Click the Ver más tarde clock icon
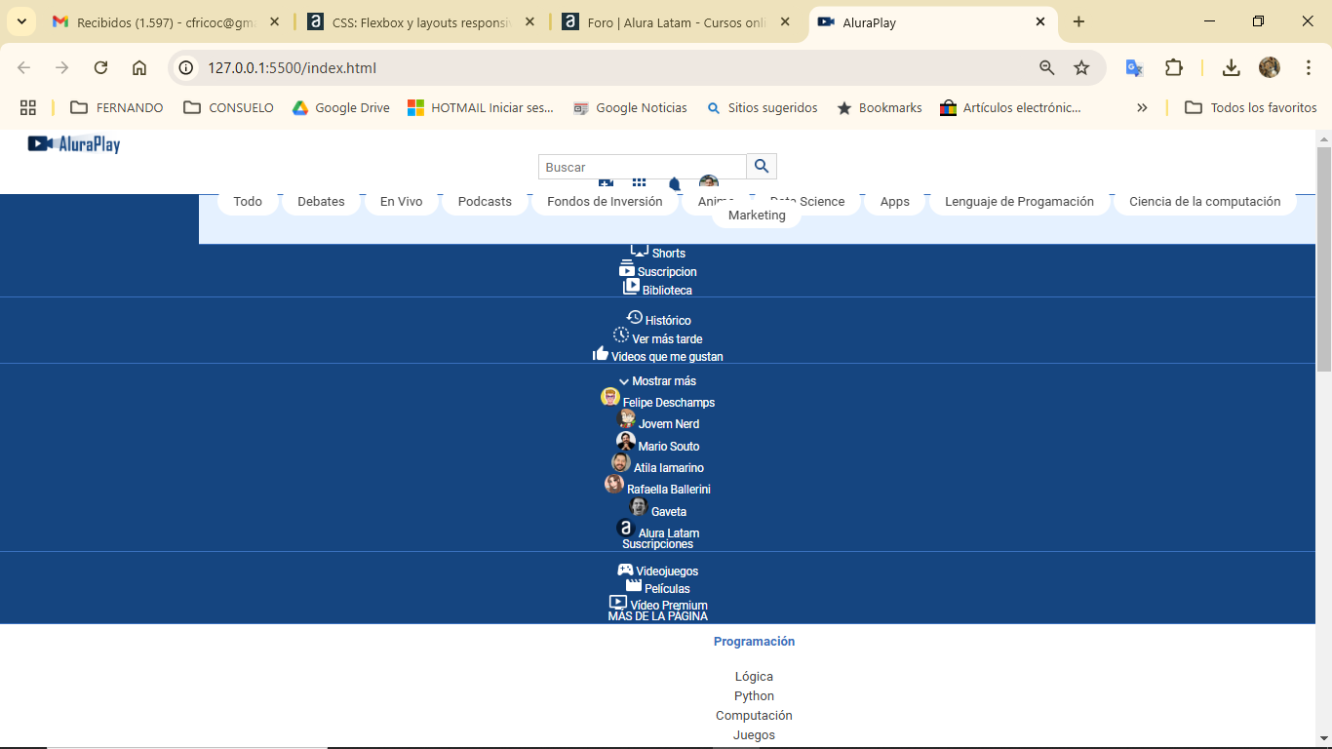Image resolution: width=1332 pixels, height=749 pixels. 621,335
